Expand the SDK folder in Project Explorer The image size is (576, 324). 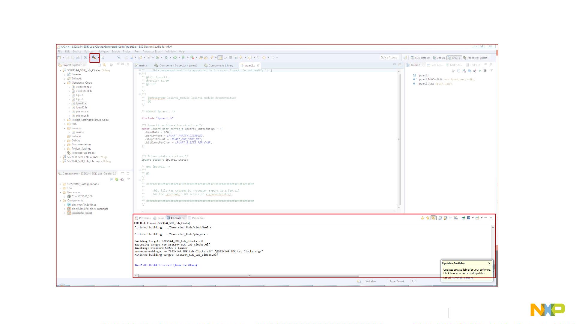click(65, 124)
